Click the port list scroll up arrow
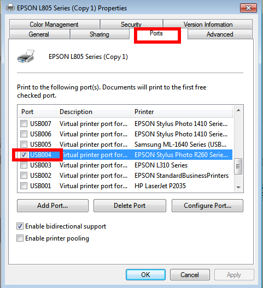This screenshot has height=288, width=263. pyautogui.click(x=238, y=110)
